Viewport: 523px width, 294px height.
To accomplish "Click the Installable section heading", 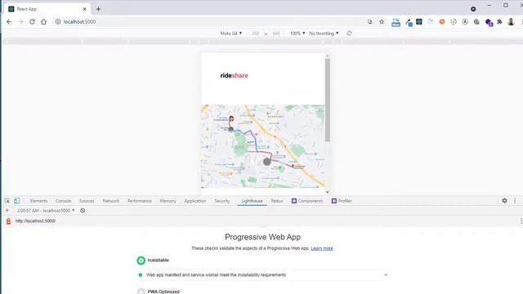I will point(158,260).
